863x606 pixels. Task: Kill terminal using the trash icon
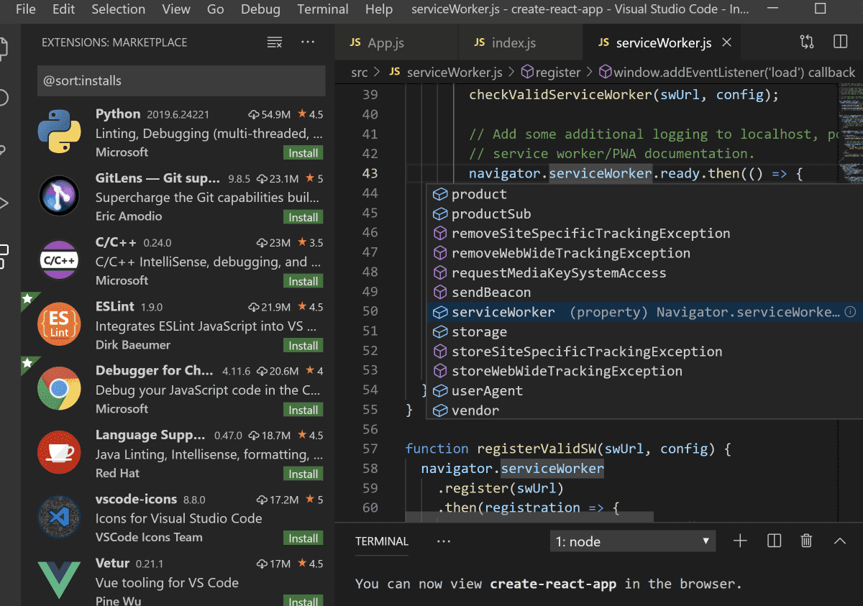[807, 541]
